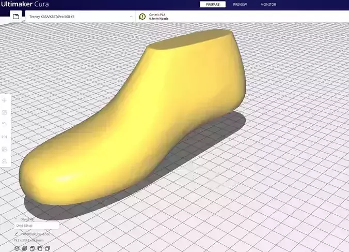Select Child-33k.stl in the object list

coord(37,226)
